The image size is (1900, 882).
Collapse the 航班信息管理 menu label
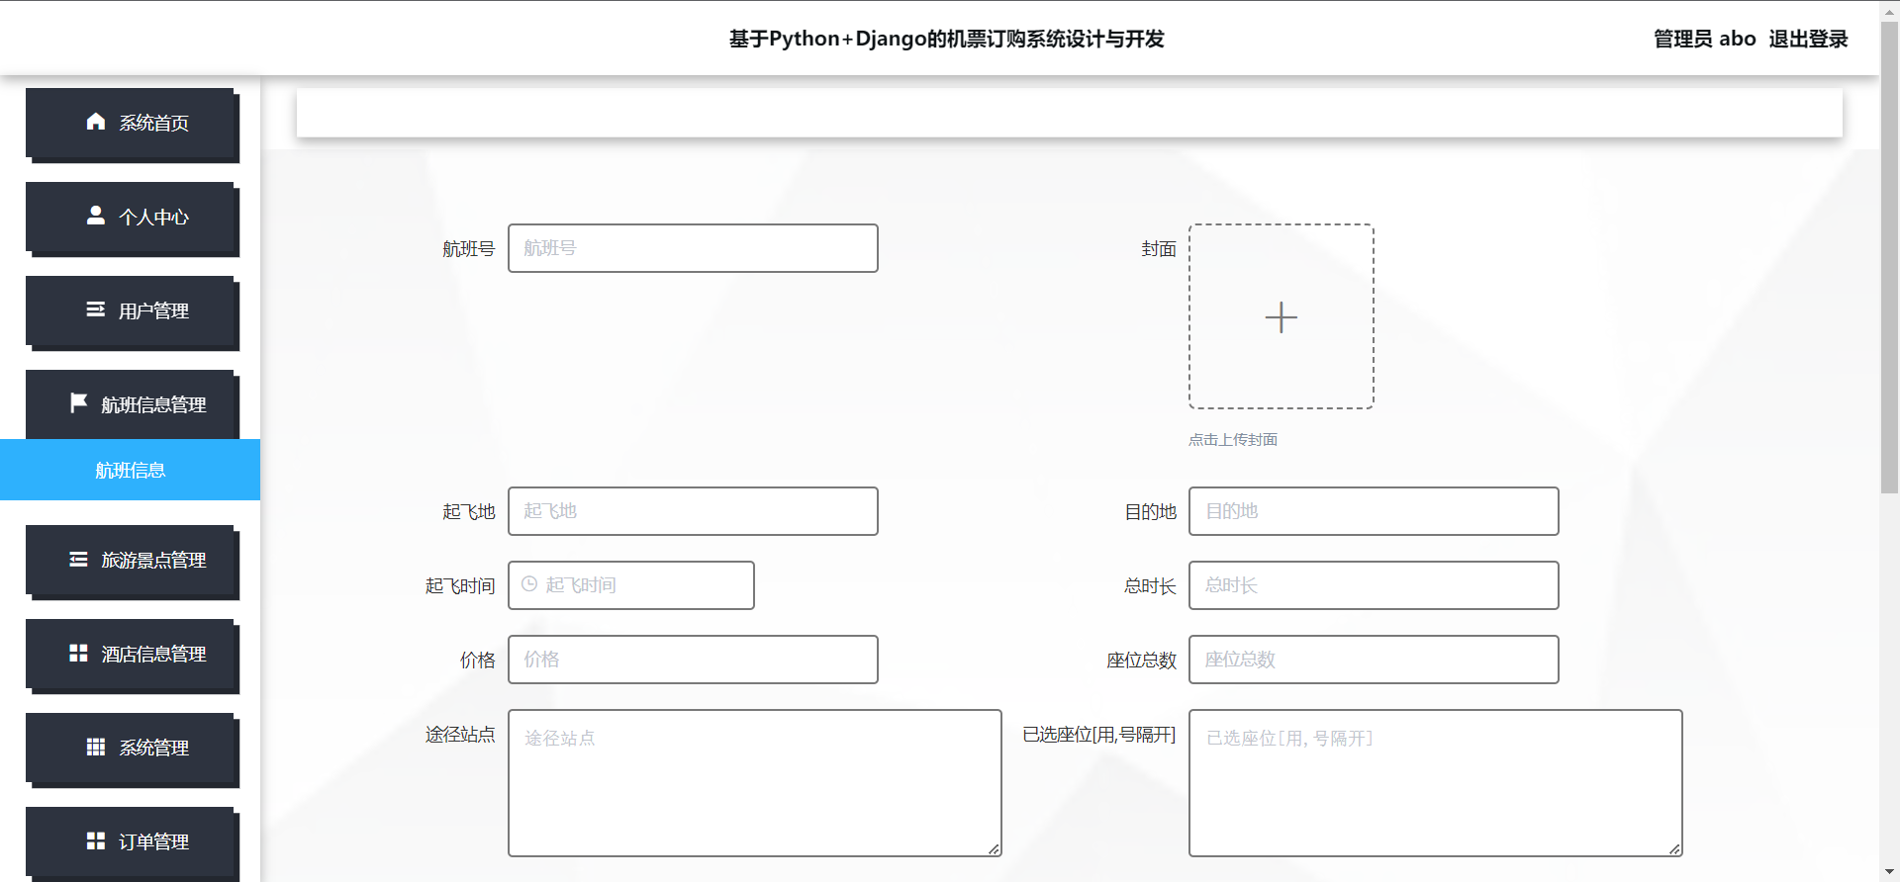coord(153,404)
